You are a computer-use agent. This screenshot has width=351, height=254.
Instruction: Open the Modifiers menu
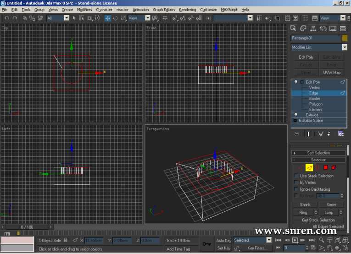[x=84, y=10]
